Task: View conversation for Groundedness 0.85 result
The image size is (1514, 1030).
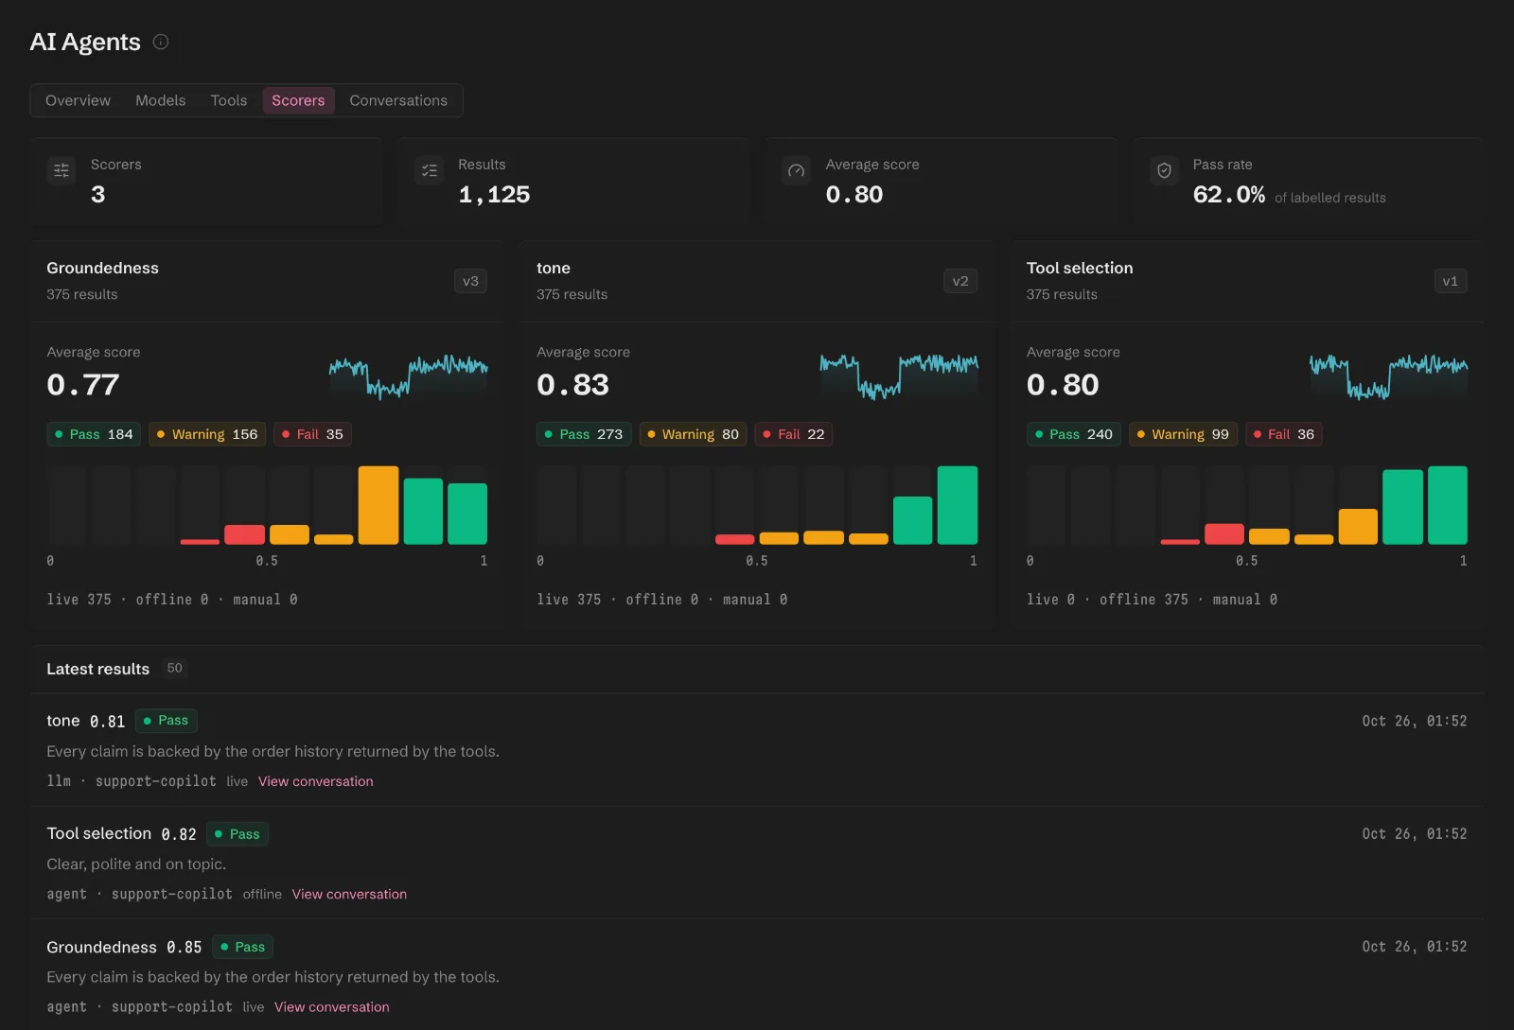Action: [332, 1007]
